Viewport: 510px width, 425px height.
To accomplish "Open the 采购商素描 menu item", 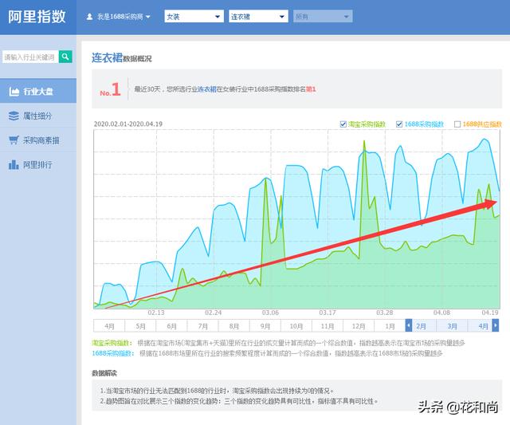I will click(x=38, y=140).
